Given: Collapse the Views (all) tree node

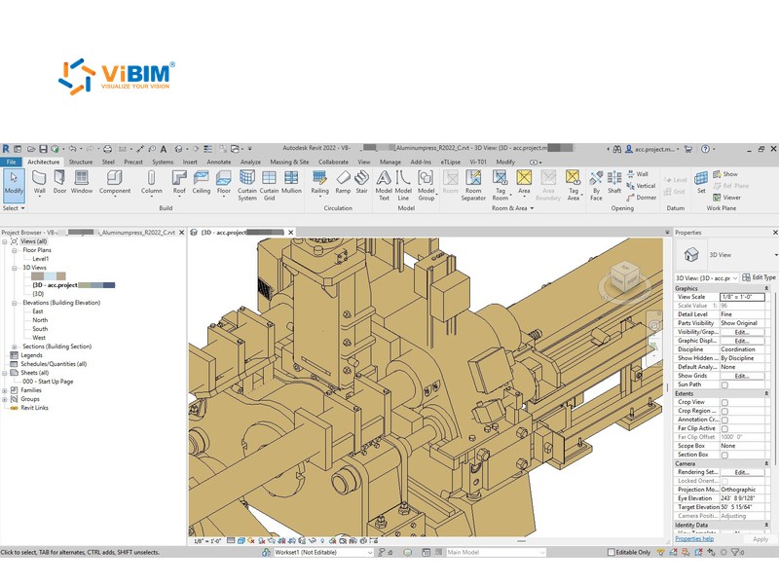Looking at the screenshot, I should coord(5,241).
